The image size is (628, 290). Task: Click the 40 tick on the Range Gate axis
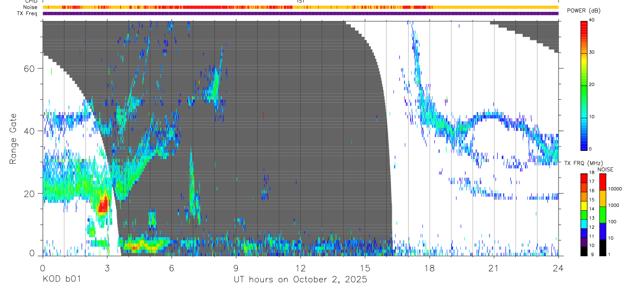pyautogui.click(x=30, y=131)
